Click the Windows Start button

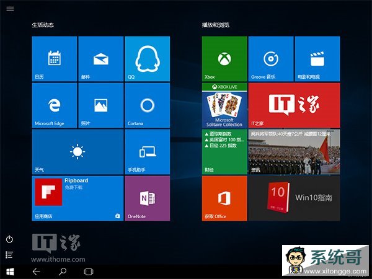click(x=10, y=272)
